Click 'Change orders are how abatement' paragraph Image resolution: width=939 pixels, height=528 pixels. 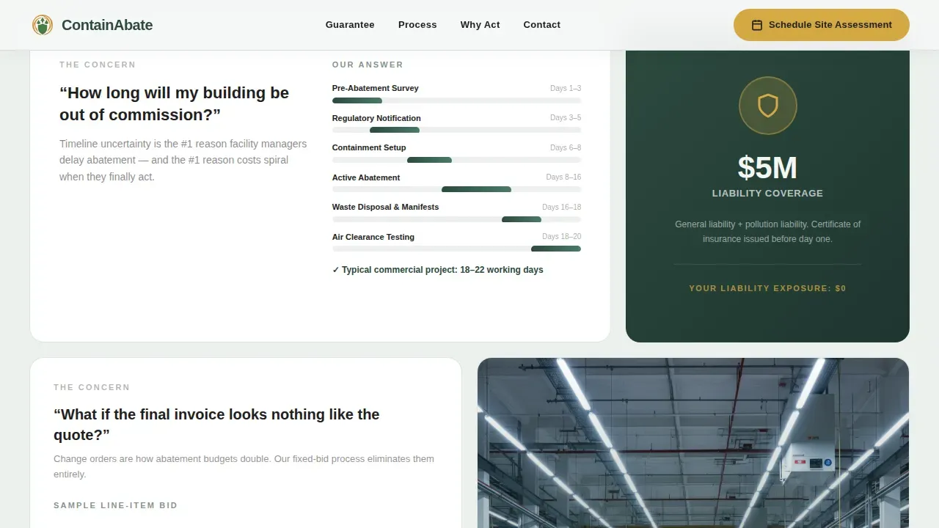[x=244, y=466]
